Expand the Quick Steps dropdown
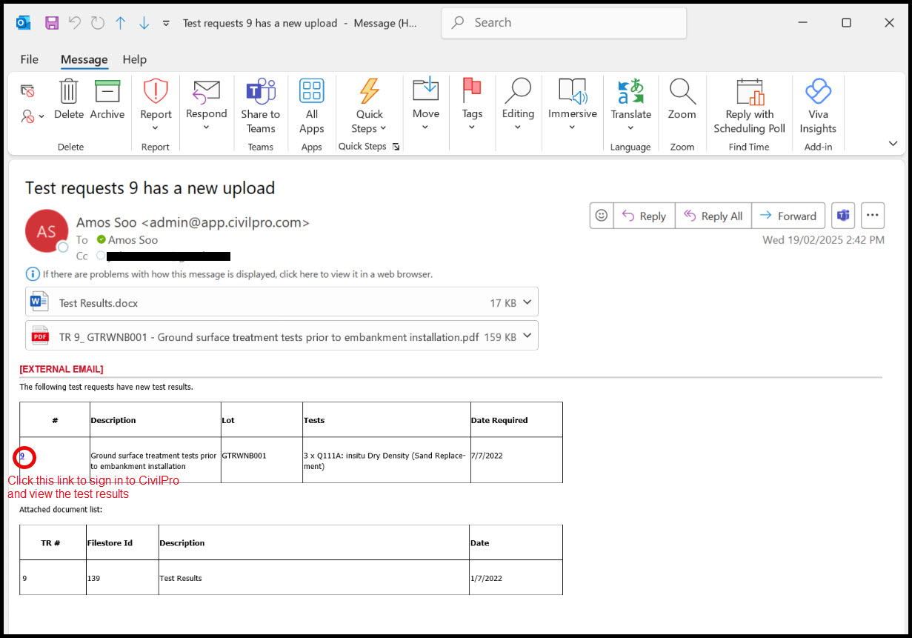This screenshot has height=638, width=912. [369, 128]
